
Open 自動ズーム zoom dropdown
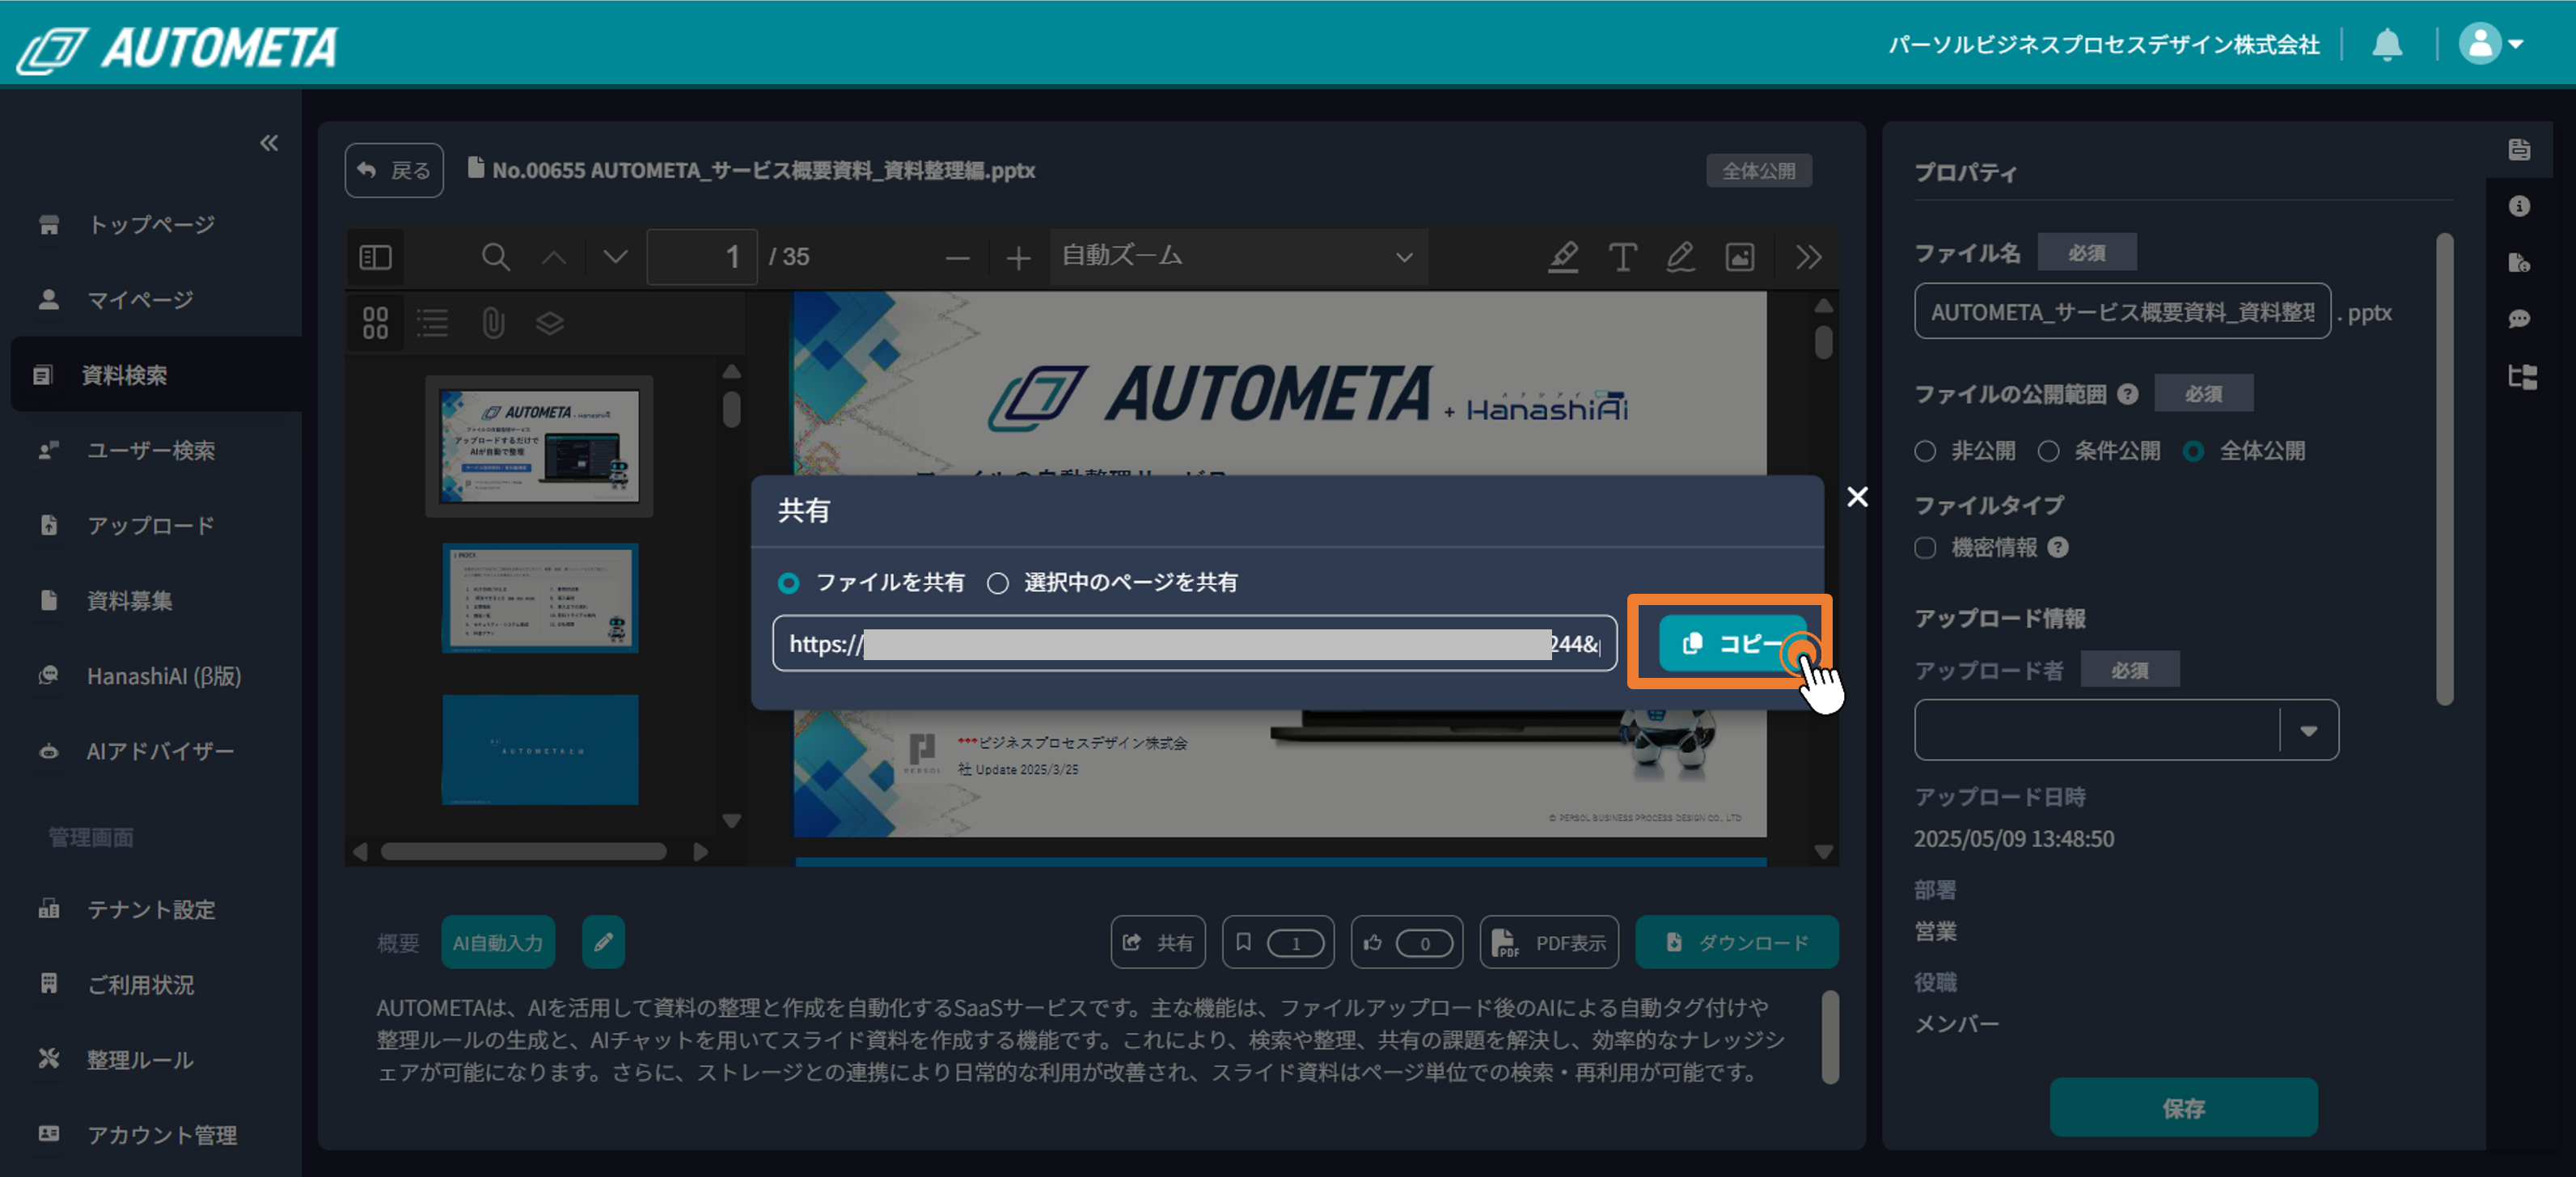pyautogui.click(x=1239, y=257)
